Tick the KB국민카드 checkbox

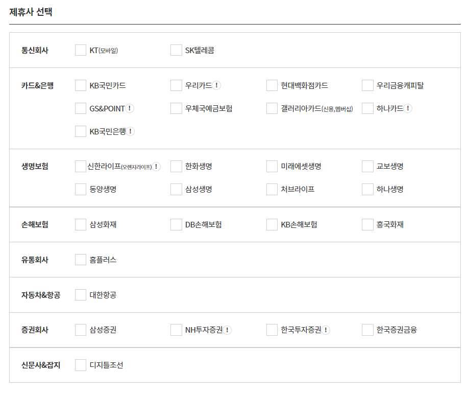(81, 85)
